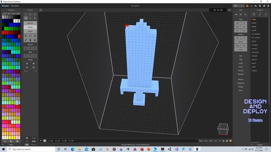Select palette tab 2
Image resolution: width=271 pixels, height=152 pixels.
13,14
